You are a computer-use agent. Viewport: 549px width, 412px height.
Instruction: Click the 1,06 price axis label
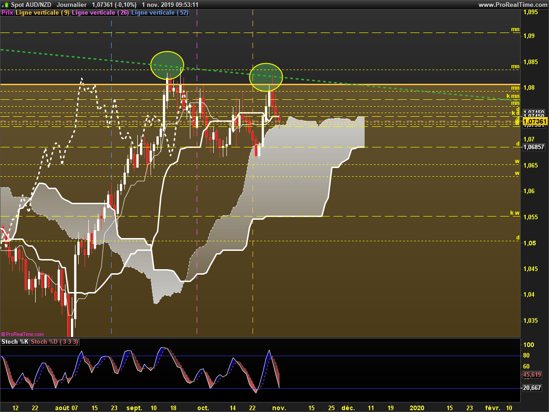(529, 191)
